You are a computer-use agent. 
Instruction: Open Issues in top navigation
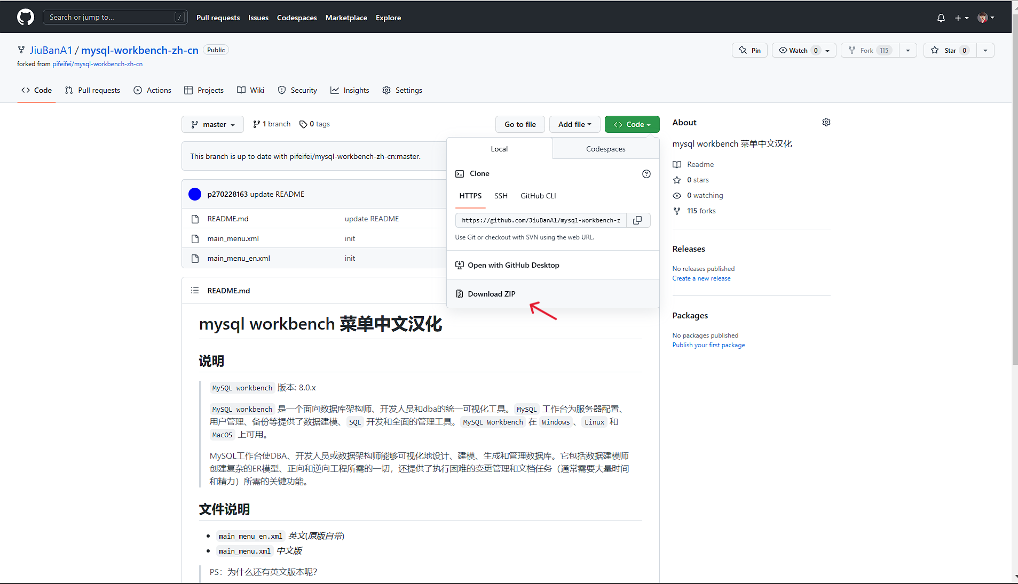[x=258, y=18]
